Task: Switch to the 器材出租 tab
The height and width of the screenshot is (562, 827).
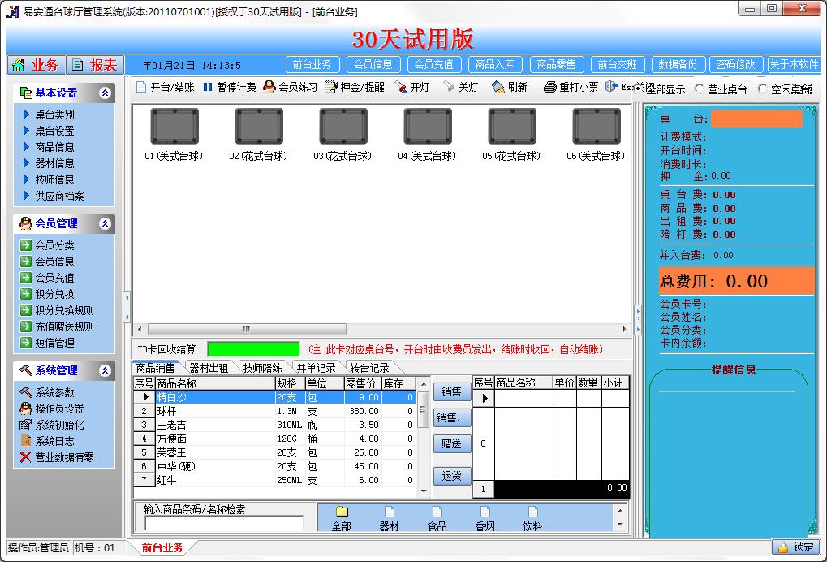Action: click(x=208, y=368)
